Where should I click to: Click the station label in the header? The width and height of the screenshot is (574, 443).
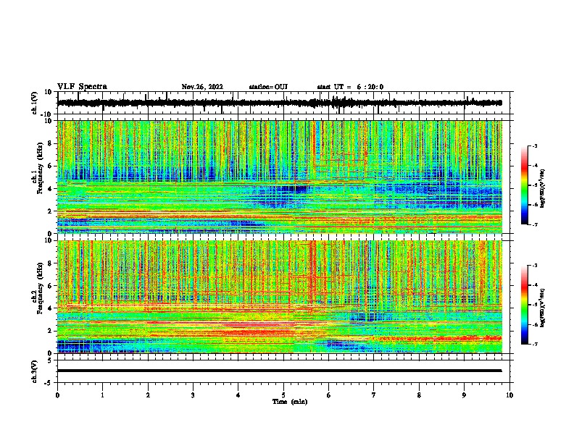pos(268,87)
